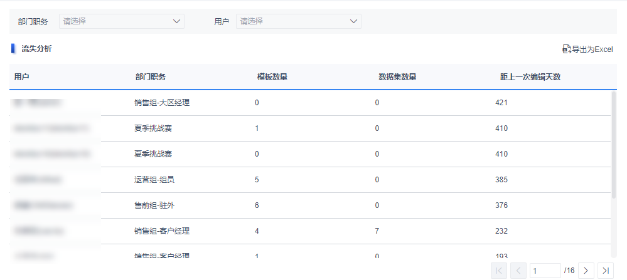
Task: Click the 部门职务 table column header
Action: pos(151,77)
